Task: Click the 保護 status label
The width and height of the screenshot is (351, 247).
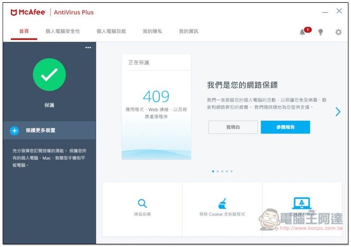Action: [50, 105]
